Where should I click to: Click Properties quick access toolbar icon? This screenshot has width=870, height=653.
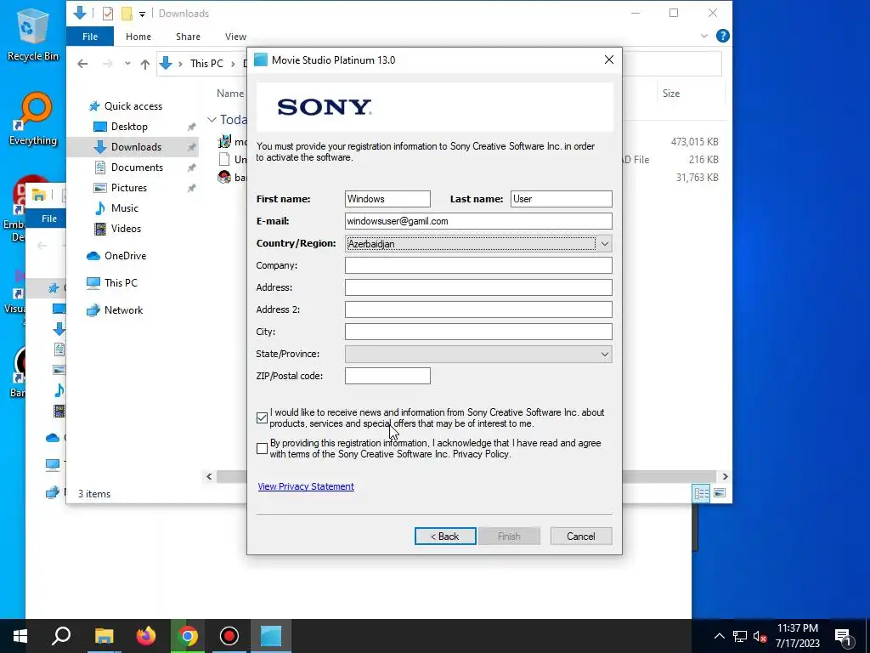108,14
